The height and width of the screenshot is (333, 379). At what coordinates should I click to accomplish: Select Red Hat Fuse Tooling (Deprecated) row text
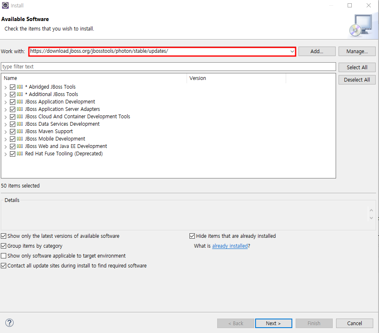[x=64, y=154]
